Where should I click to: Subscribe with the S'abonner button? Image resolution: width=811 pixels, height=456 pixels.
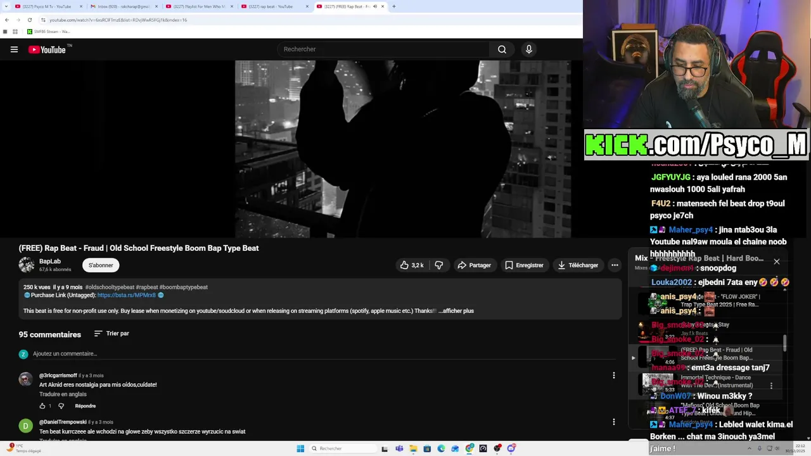pos(101,265)
